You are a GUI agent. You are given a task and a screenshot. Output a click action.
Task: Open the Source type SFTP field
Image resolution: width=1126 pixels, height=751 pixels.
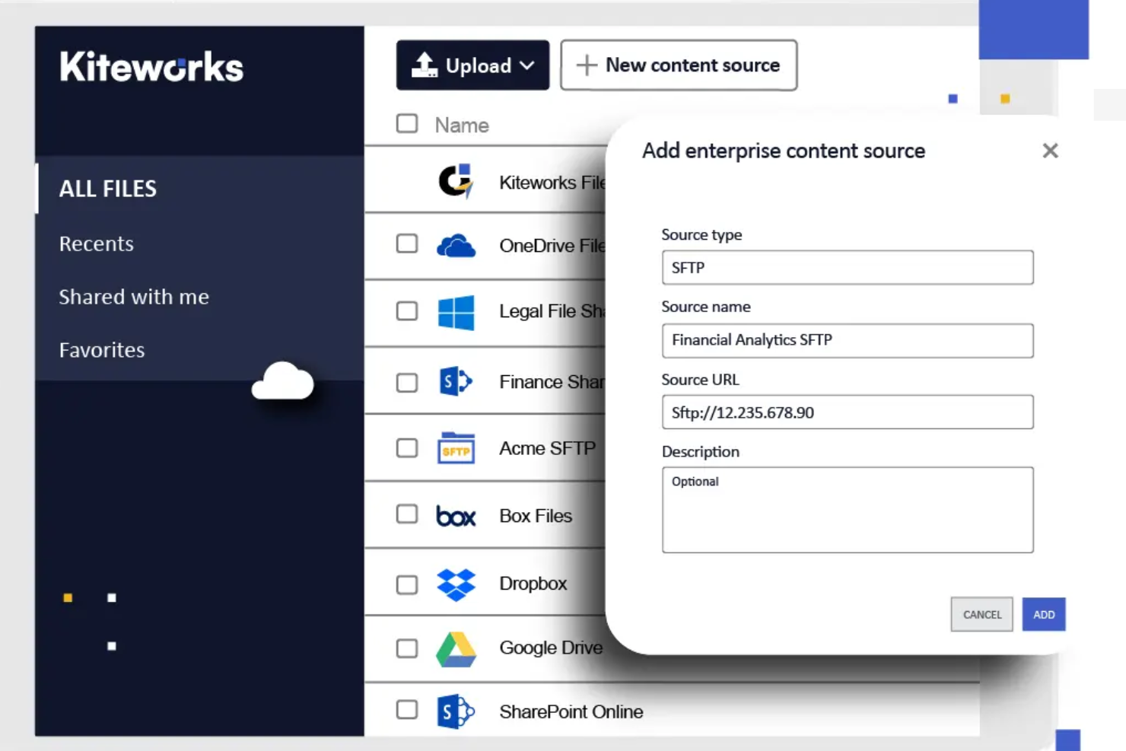click(x=848, y=267)
